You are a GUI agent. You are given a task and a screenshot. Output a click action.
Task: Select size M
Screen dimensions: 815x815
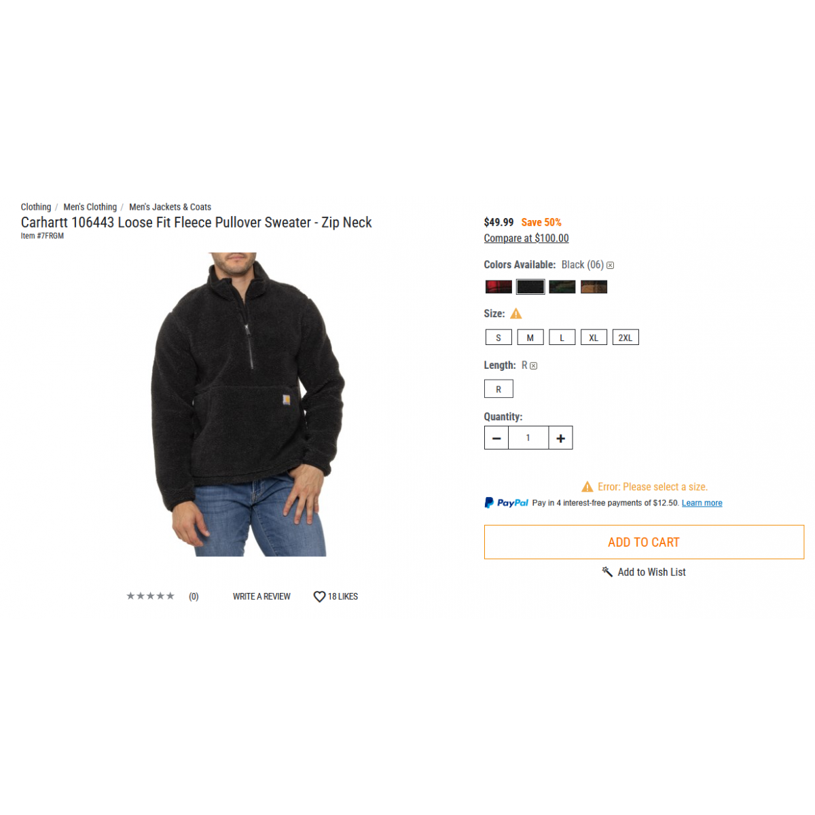(x=530, y=338)
